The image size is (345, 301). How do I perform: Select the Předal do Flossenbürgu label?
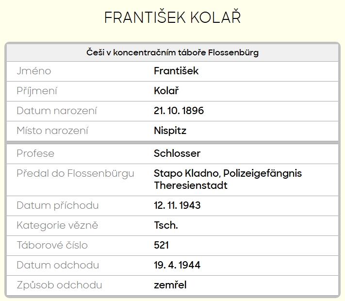(75, 173)
